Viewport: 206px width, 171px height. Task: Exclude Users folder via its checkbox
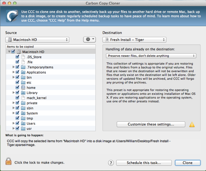tap(17, 123)
